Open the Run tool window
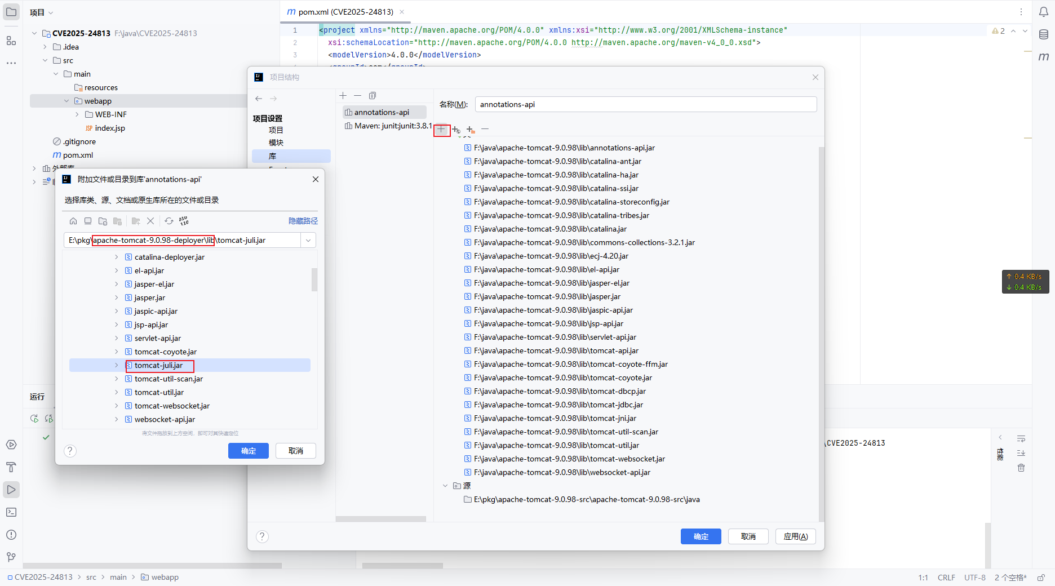1055x586 pixels. (x=11, y=490)
